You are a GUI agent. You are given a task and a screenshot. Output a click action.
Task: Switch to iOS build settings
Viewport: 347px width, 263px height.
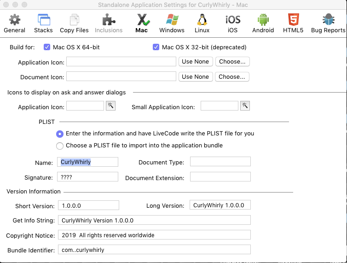coord(232,23)
